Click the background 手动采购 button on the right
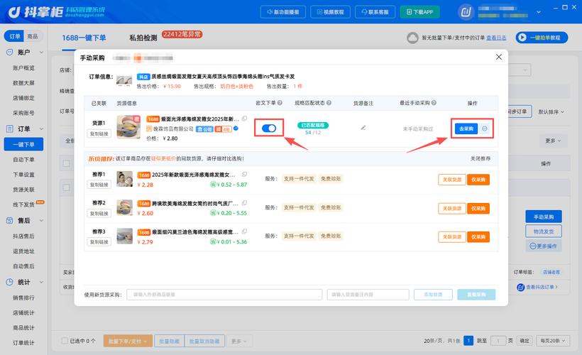Screen dimensions: 582x355 point(544,217)
